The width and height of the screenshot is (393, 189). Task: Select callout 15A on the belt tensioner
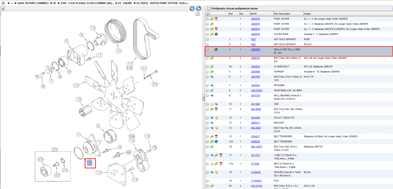(132, 136)
